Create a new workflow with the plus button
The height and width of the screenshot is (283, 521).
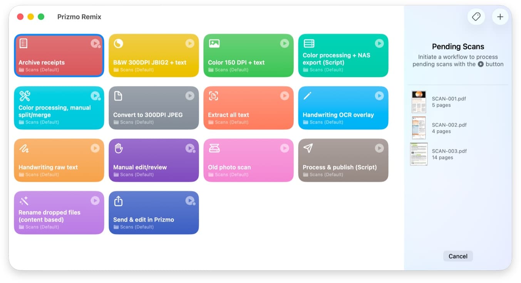500,17
